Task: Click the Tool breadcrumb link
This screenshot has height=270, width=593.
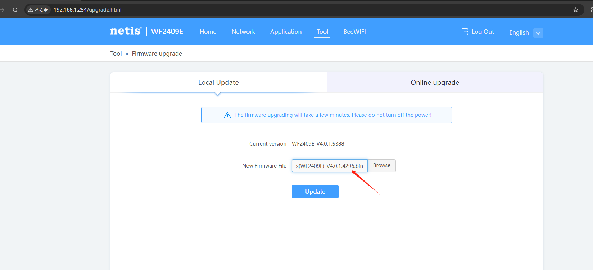Action: coord(116,54)
